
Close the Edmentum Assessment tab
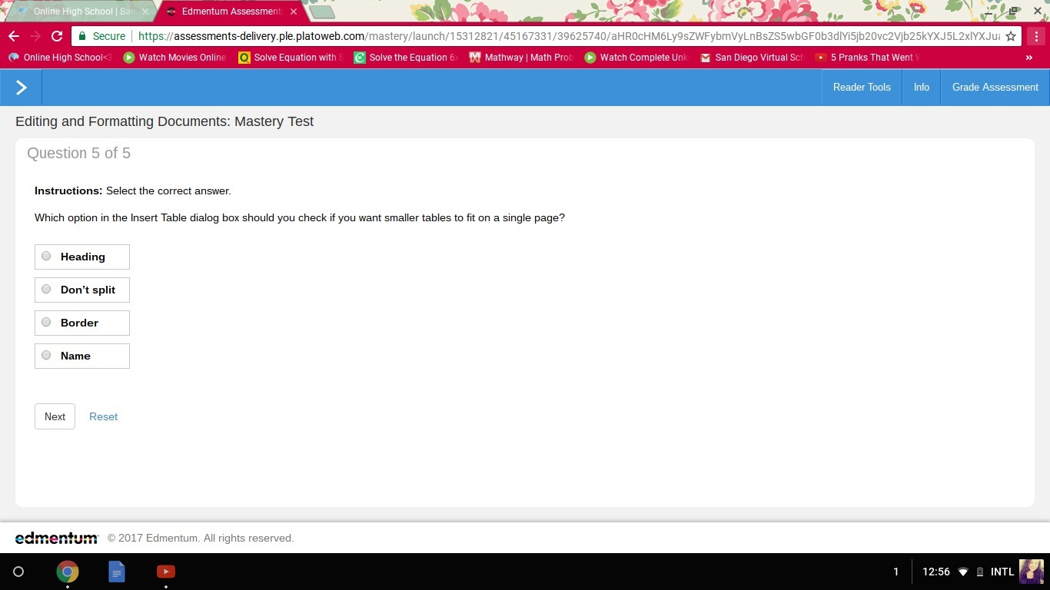click(x=294, y=12)
